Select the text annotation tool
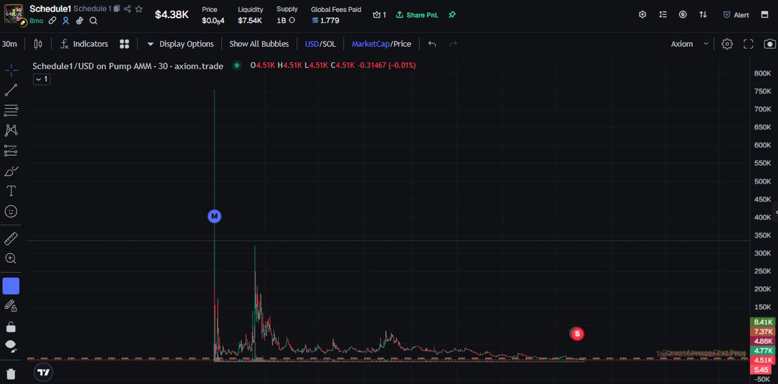This screenshot has height=384, width=778. [x=11, y=191]
